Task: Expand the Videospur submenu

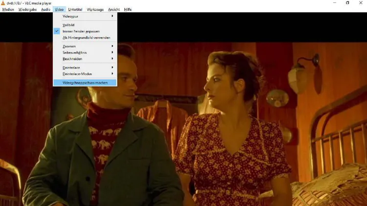Action: [x=85, y=16]
